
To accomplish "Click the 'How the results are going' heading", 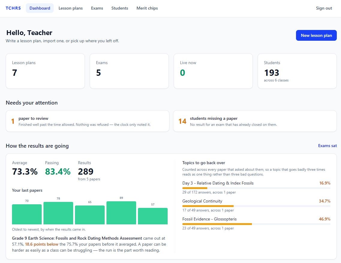I will tap(37, 146).
